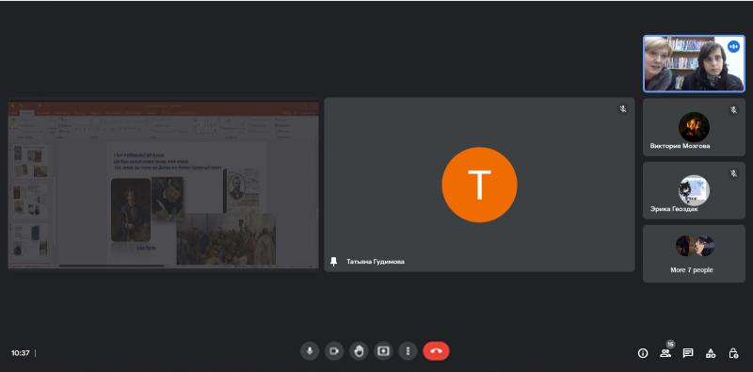This screenshot has width=753, height=372.
Task: Toggle the camera button
Action: (334, 351)
